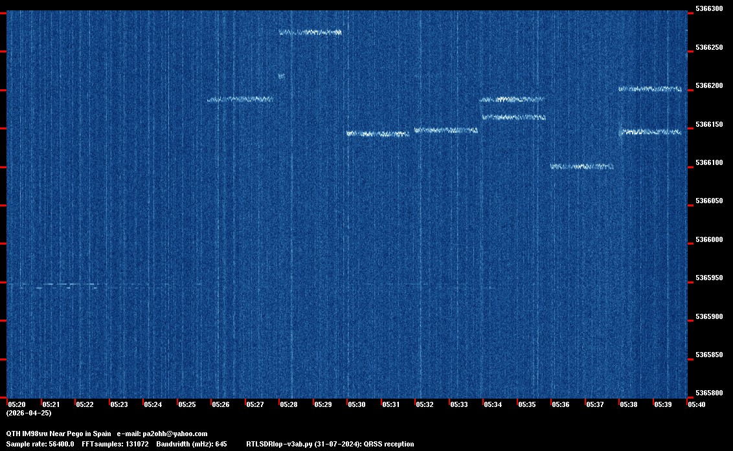
Task: Select the 05:30 time axis label
Action: pyautogui.click(x=356, y=404)
